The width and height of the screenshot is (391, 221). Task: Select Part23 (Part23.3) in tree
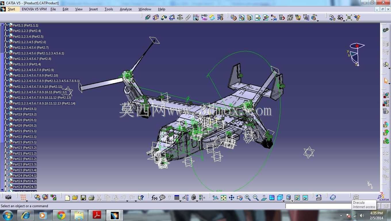click(25, 164)
